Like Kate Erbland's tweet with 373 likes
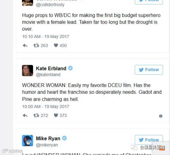The height and width of the screenshot is (155, 170). click(x=56, y=115)
